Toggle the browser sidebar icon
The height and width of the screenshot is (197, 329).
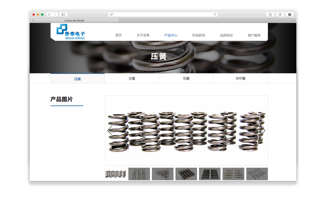[63, 14]
